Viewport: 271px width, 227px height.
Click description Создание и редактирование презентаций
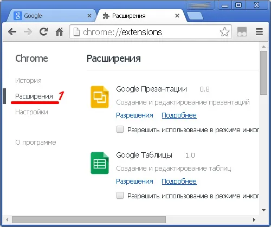(x=183, y=102)
